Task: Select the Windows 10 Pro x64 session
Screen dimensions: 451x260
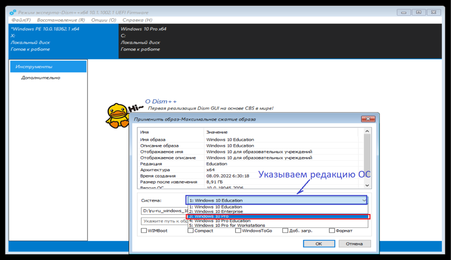Action: (x=280, y=41)
